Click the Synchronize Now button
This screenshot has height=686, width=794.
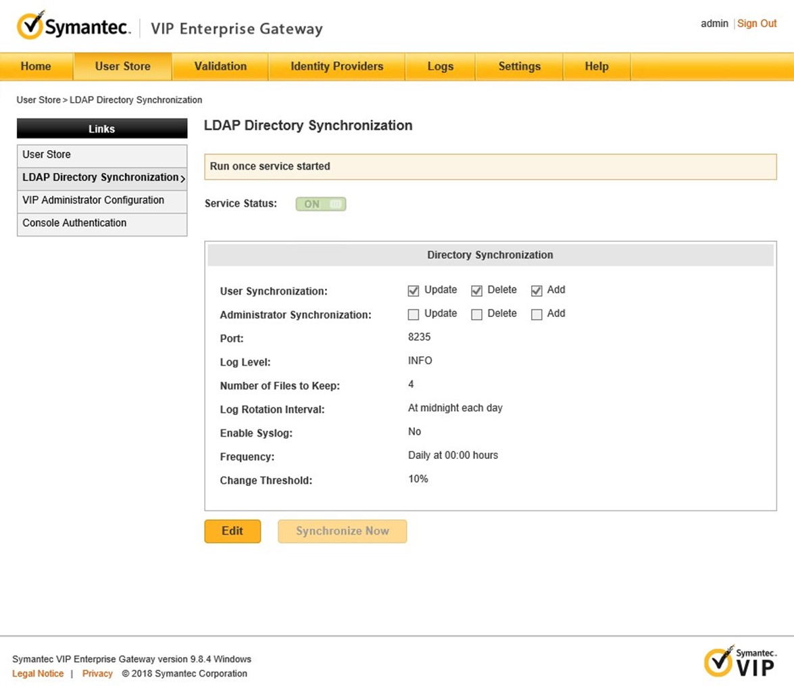[x=343, y=531]
